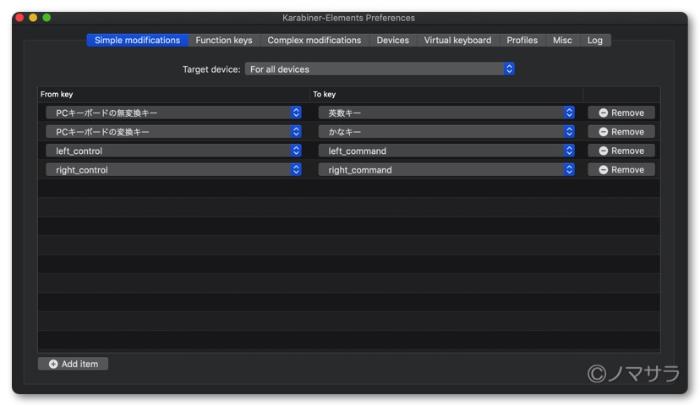Show the Log tab

click(595, 40)
